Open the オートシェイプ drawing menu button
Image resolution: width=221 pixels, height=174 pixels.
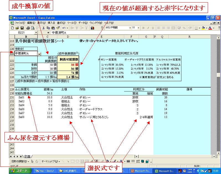[x=50, y=161]
